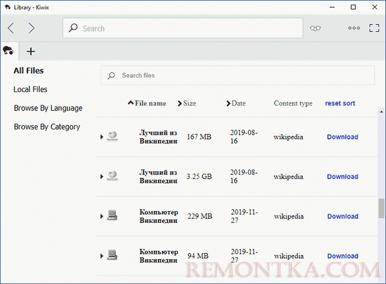386x284 pixels.
Task: Click the magnifier icon in the top Search bar
Action: (73, 28)
